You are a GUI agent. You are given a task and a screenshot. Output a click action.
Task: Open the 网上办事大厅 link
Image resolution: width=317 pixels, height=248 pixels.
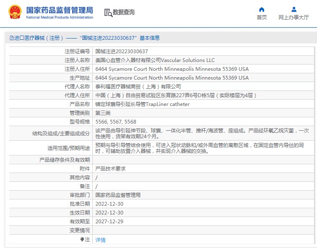(294, 17)
